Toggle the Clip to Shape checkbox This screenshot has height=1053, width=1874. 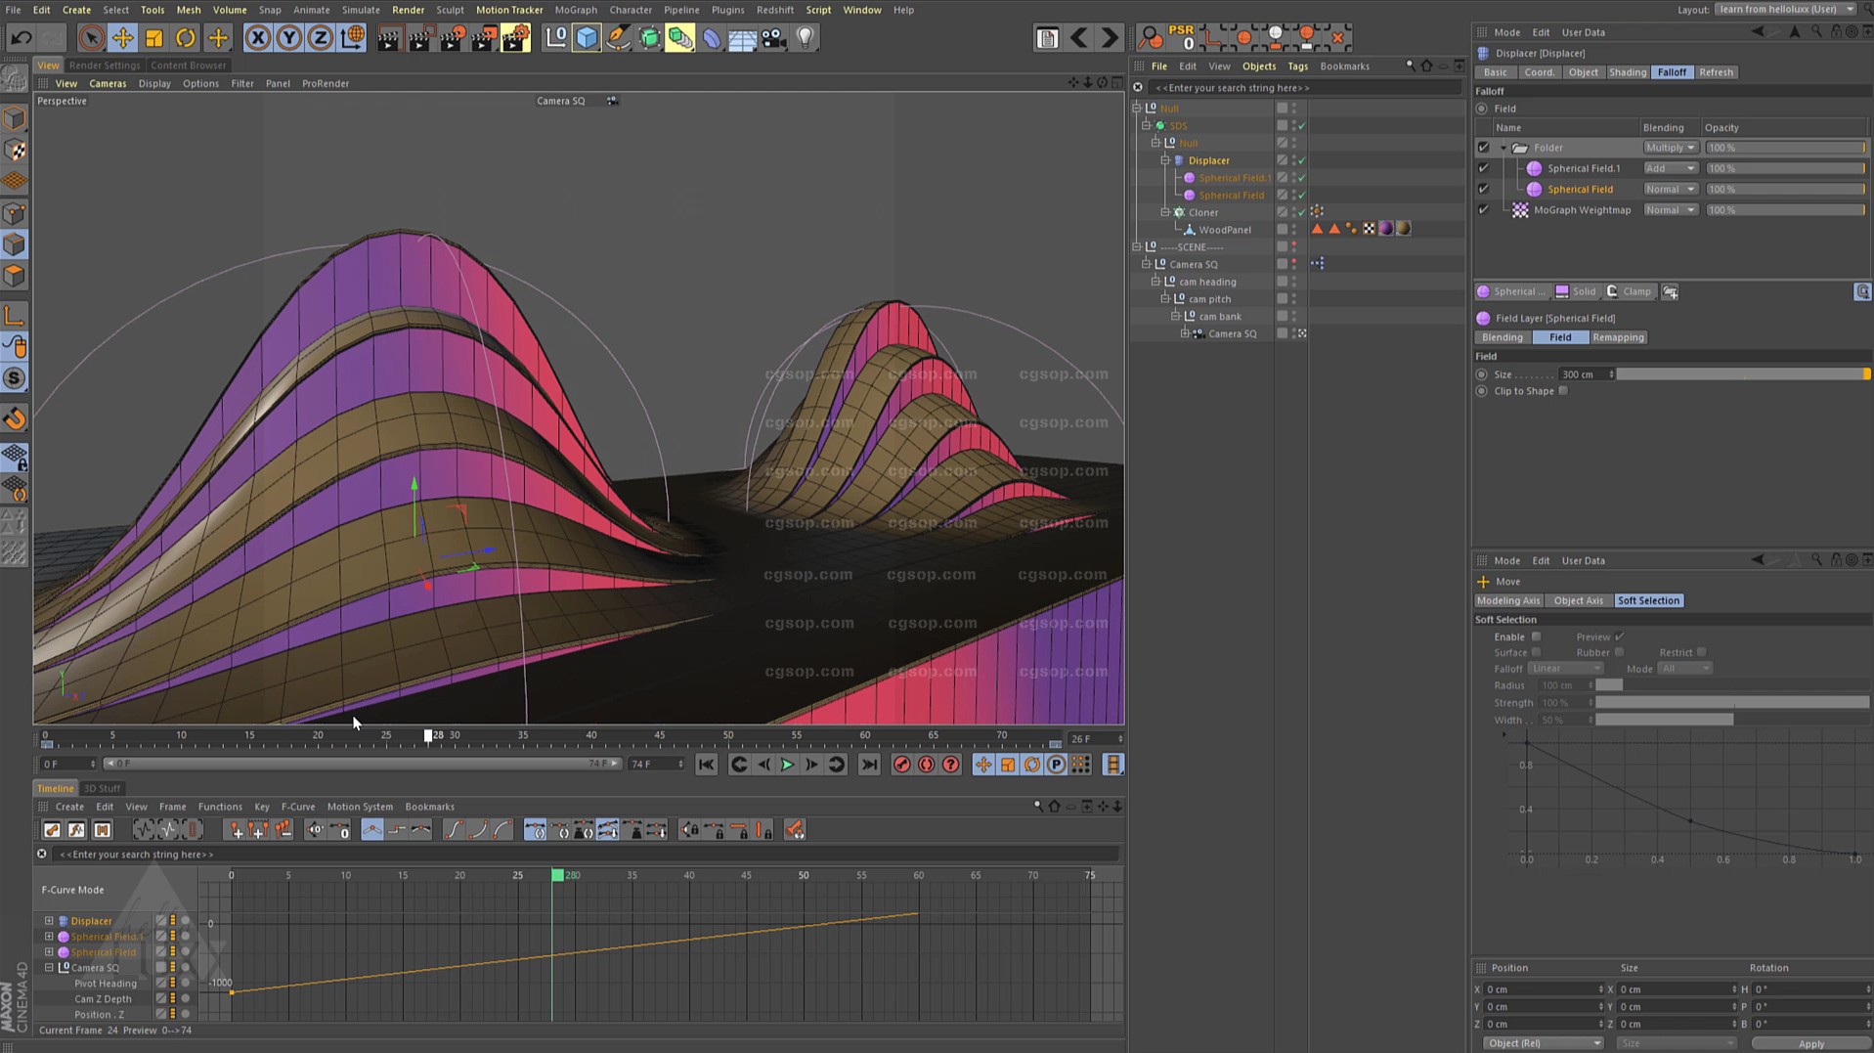[1563, 391]
